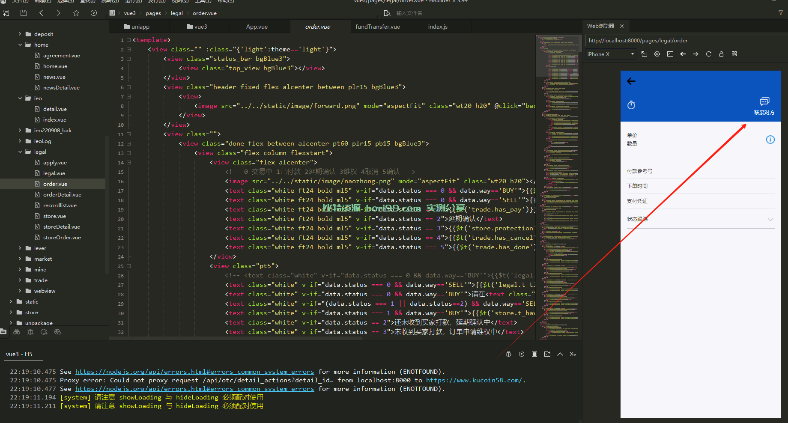Clear the console with the X-arrow icon
Screen dimensions: 788x423
point(573,354)
